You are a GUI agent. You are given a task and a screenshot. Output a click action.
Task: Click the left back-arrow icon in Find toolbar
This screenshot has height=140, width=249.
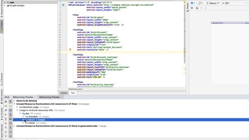pyautogui.click(x=6, y=114)
